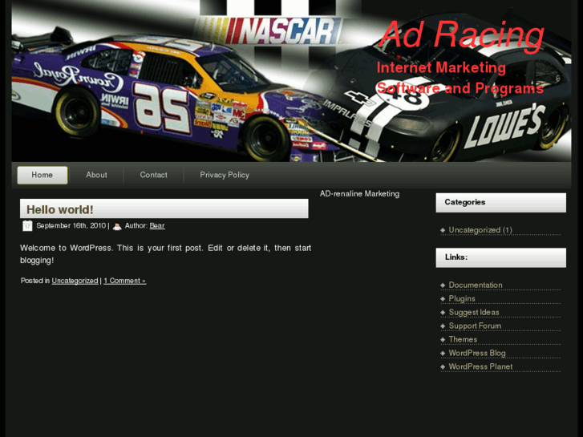Image resolution: width=583 pixels, height=437 pixels.
Task: Visit the Support Forum link
Action: (475, 326)
